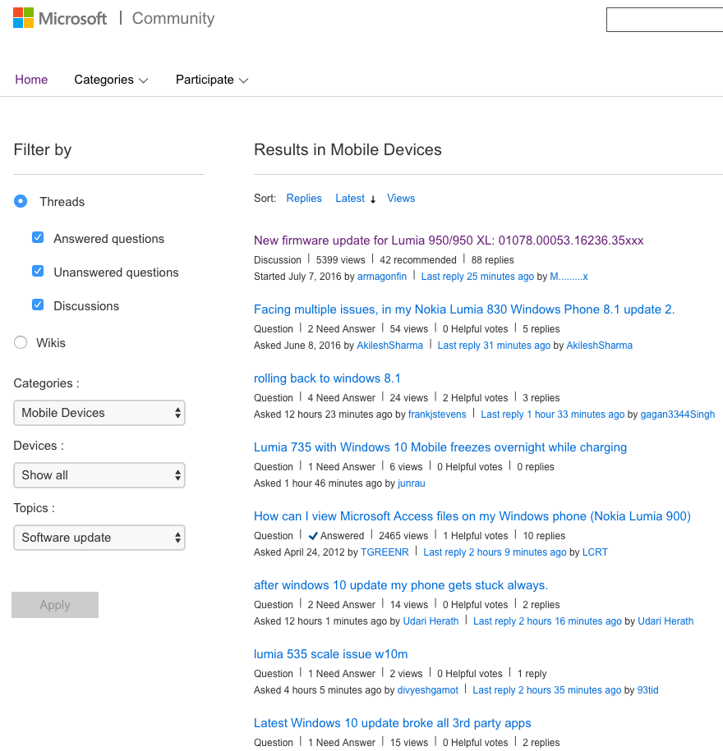Click the "42 recommended" text
The height and width of the screenshot is (751, 723).
pyautogui.click(x=418, y=260)
